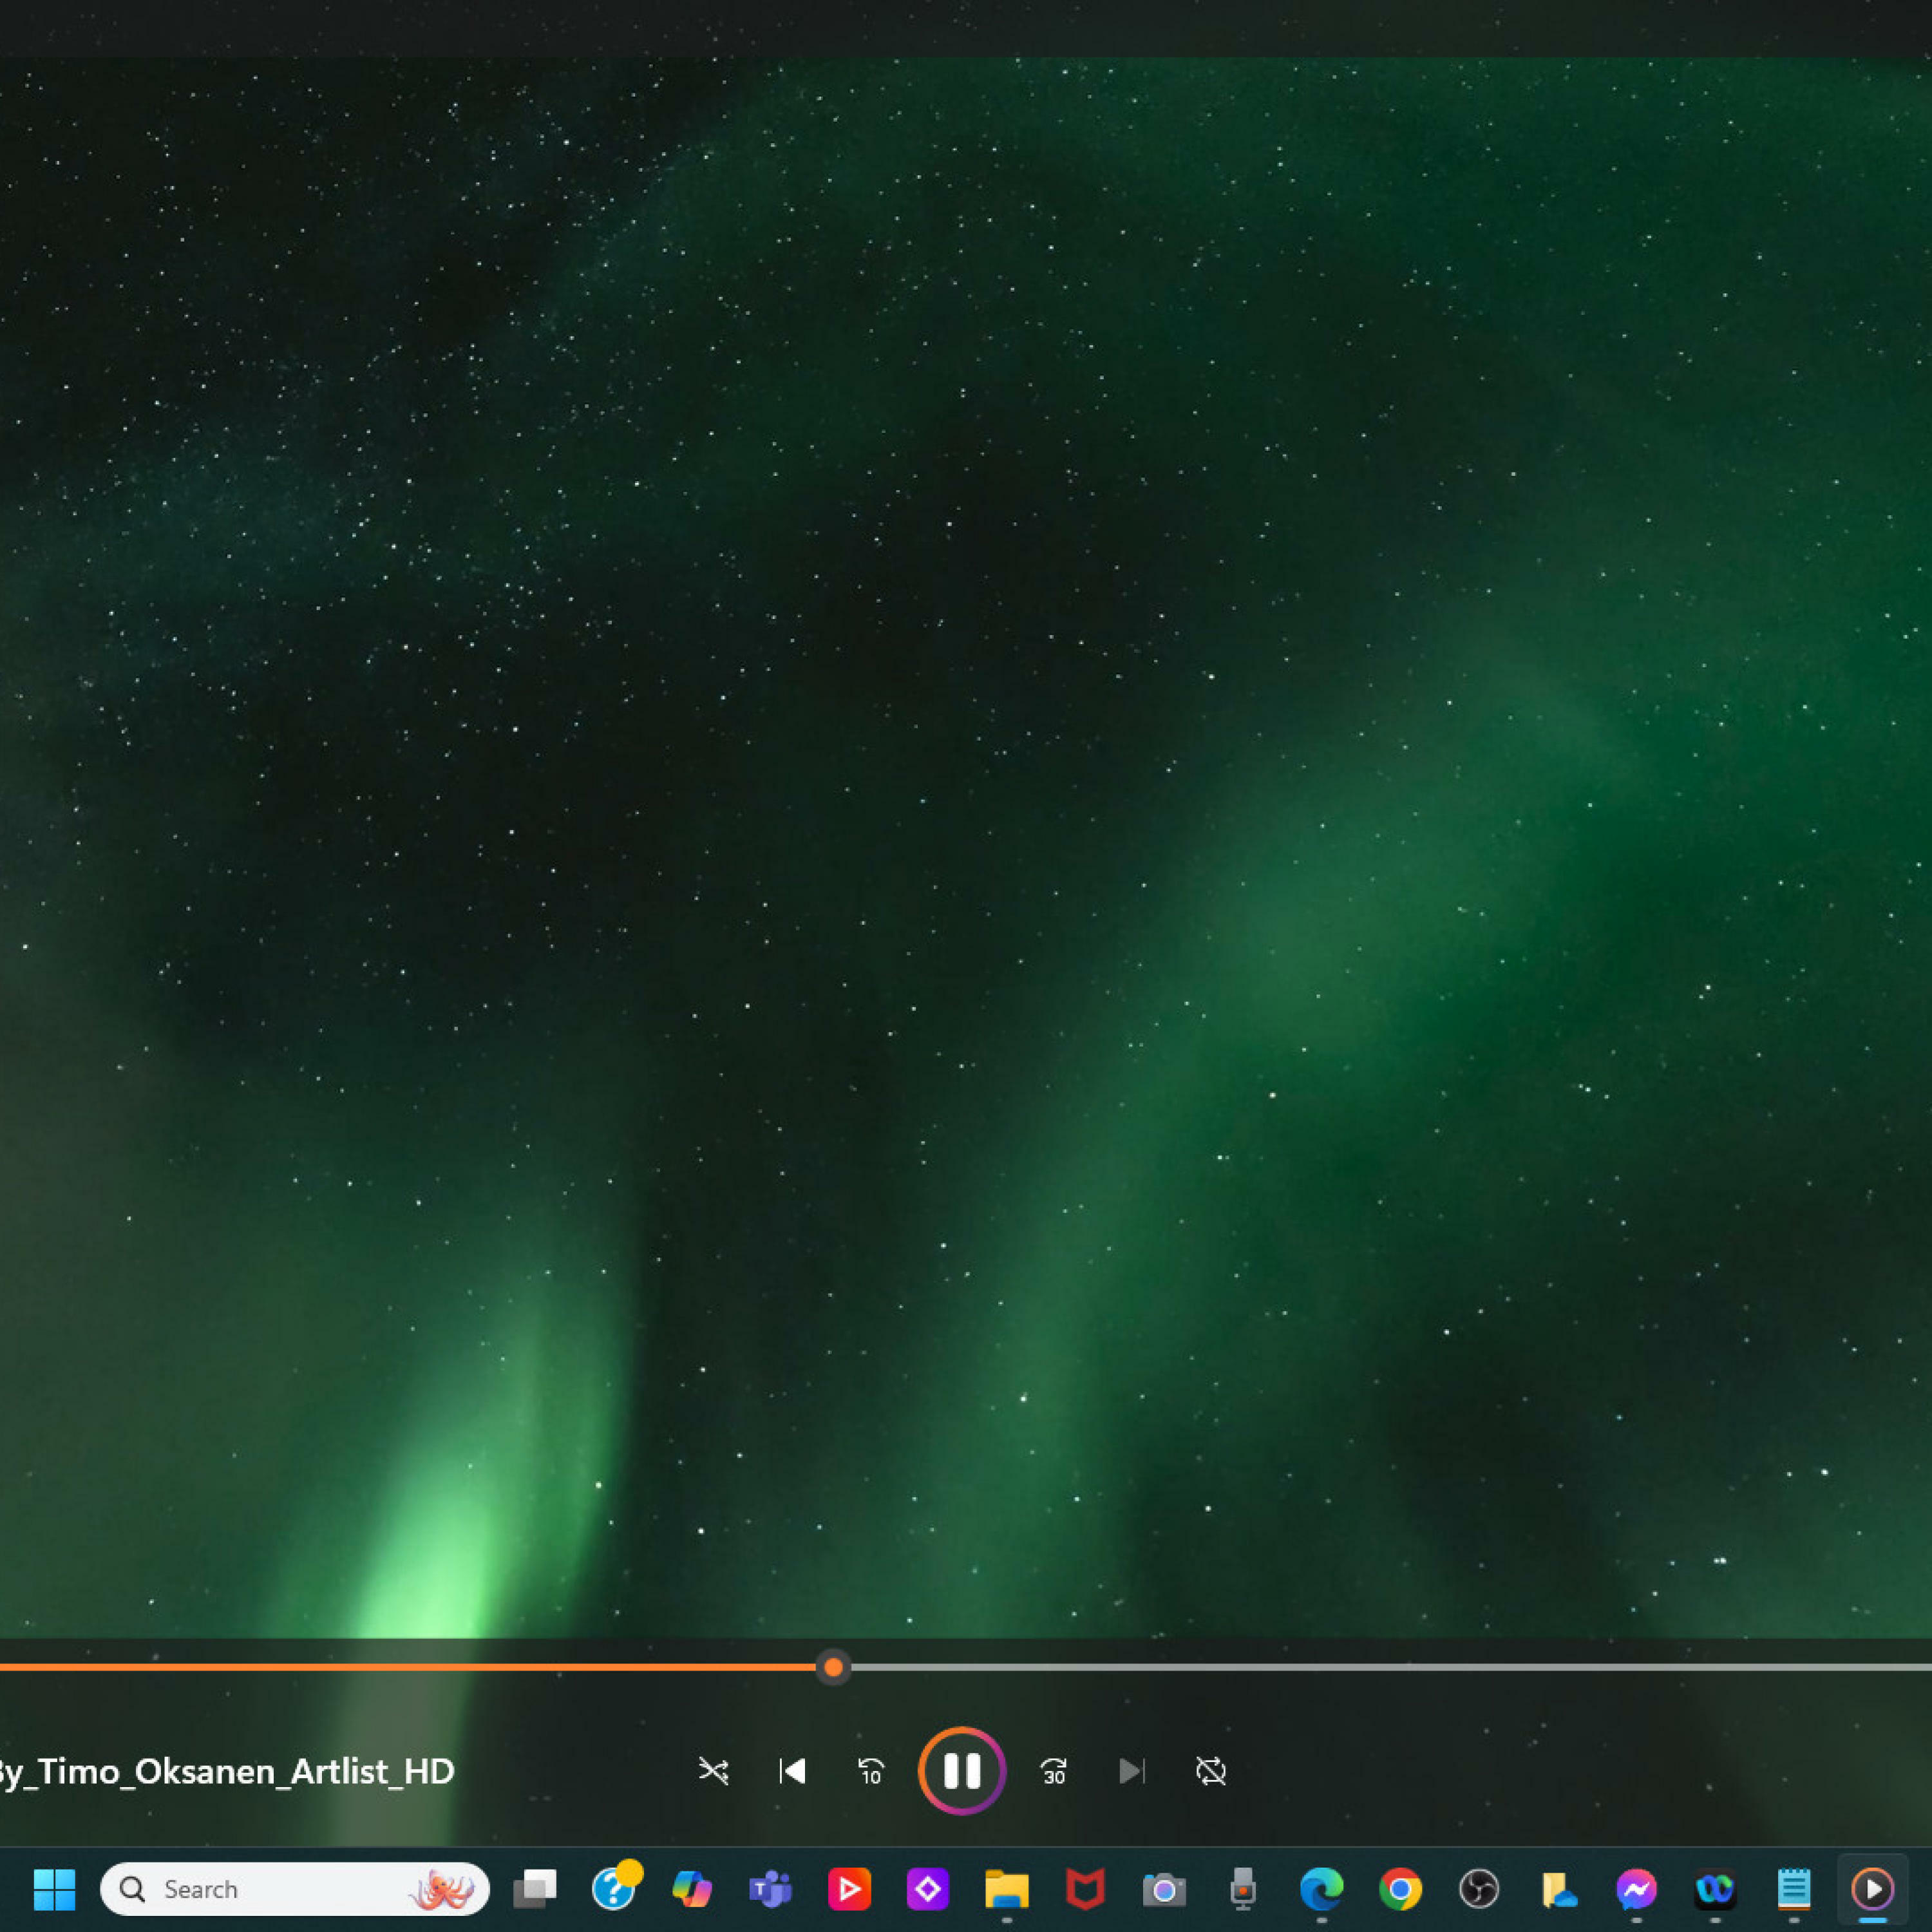Skip forward 30 seconds

tap(1053, 1771)
